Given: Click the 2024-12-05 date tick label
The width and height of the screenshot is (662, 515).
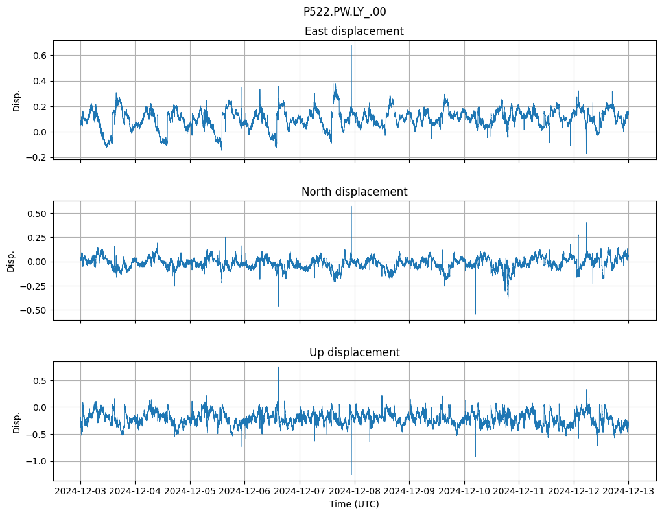Looking at the screenshot, I should 190,492.
